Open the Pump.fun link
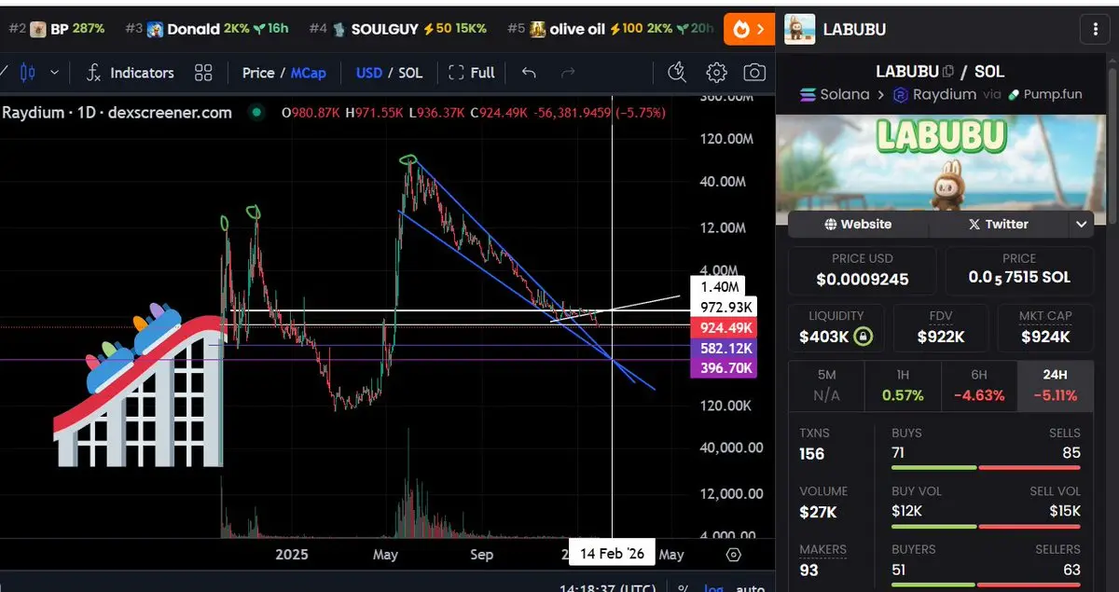This screenshot has width=1119, height=592. point(1043,94)
